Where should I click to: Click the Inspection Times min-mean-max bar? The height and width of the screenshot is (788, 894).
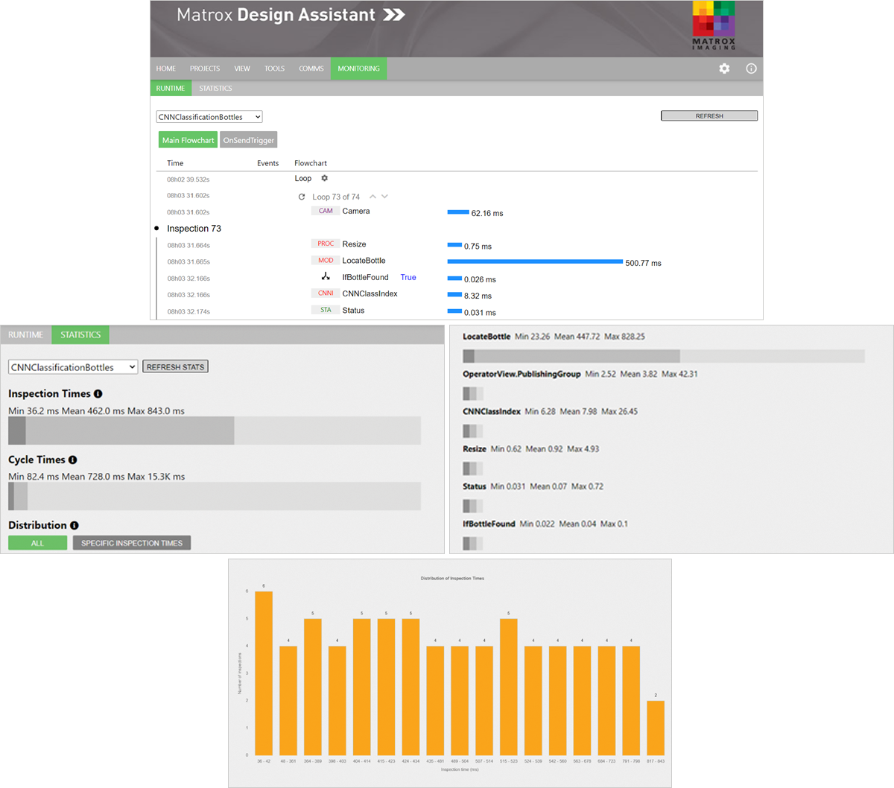(215, 430)
